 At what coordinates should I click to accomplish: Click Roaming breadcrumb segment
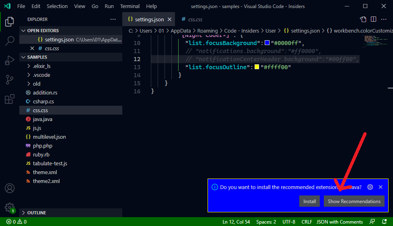click(208, 31)
